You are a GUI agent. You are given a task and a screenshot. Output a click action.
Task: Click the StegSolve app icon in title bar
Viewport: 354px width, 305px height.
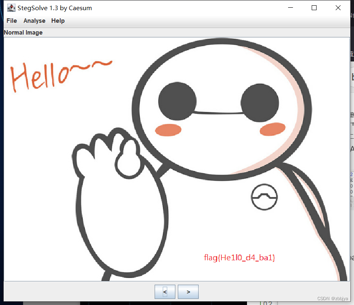(x=11, y=8)
